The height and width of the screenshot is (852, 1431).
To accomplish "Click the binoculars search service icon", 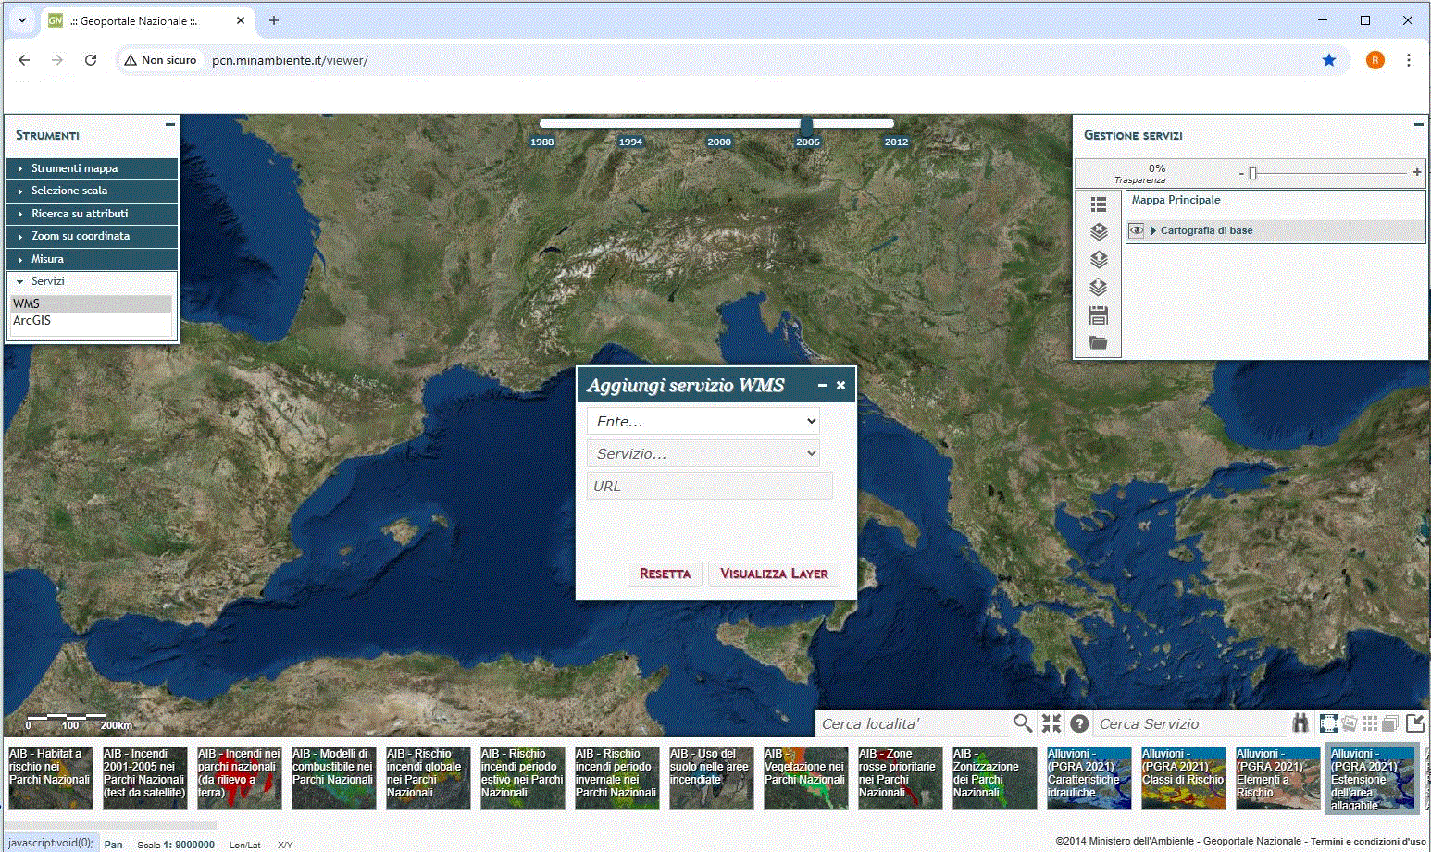I will point(1300,723).
